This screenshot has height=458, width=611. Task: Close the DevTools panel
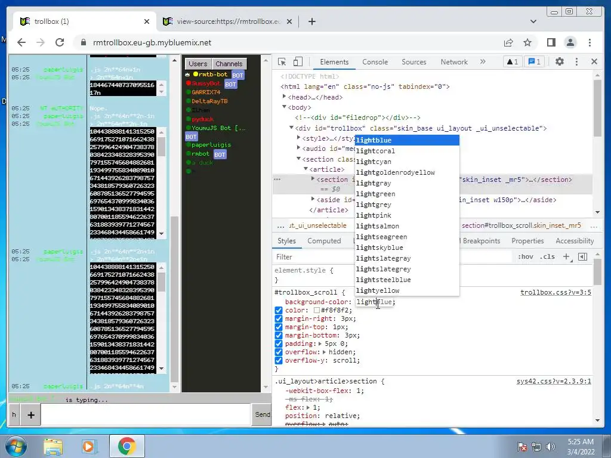click(x=594, y=61)
